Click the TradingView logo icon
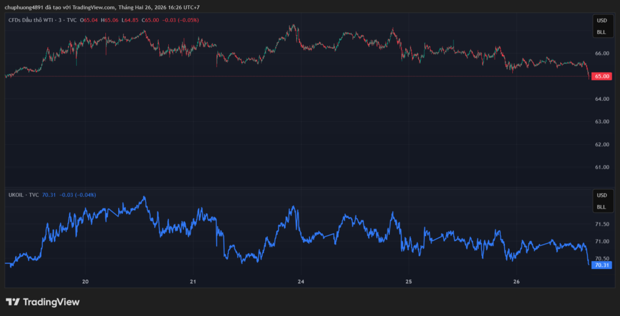This screenshot has width=620, height=316. 13,301
